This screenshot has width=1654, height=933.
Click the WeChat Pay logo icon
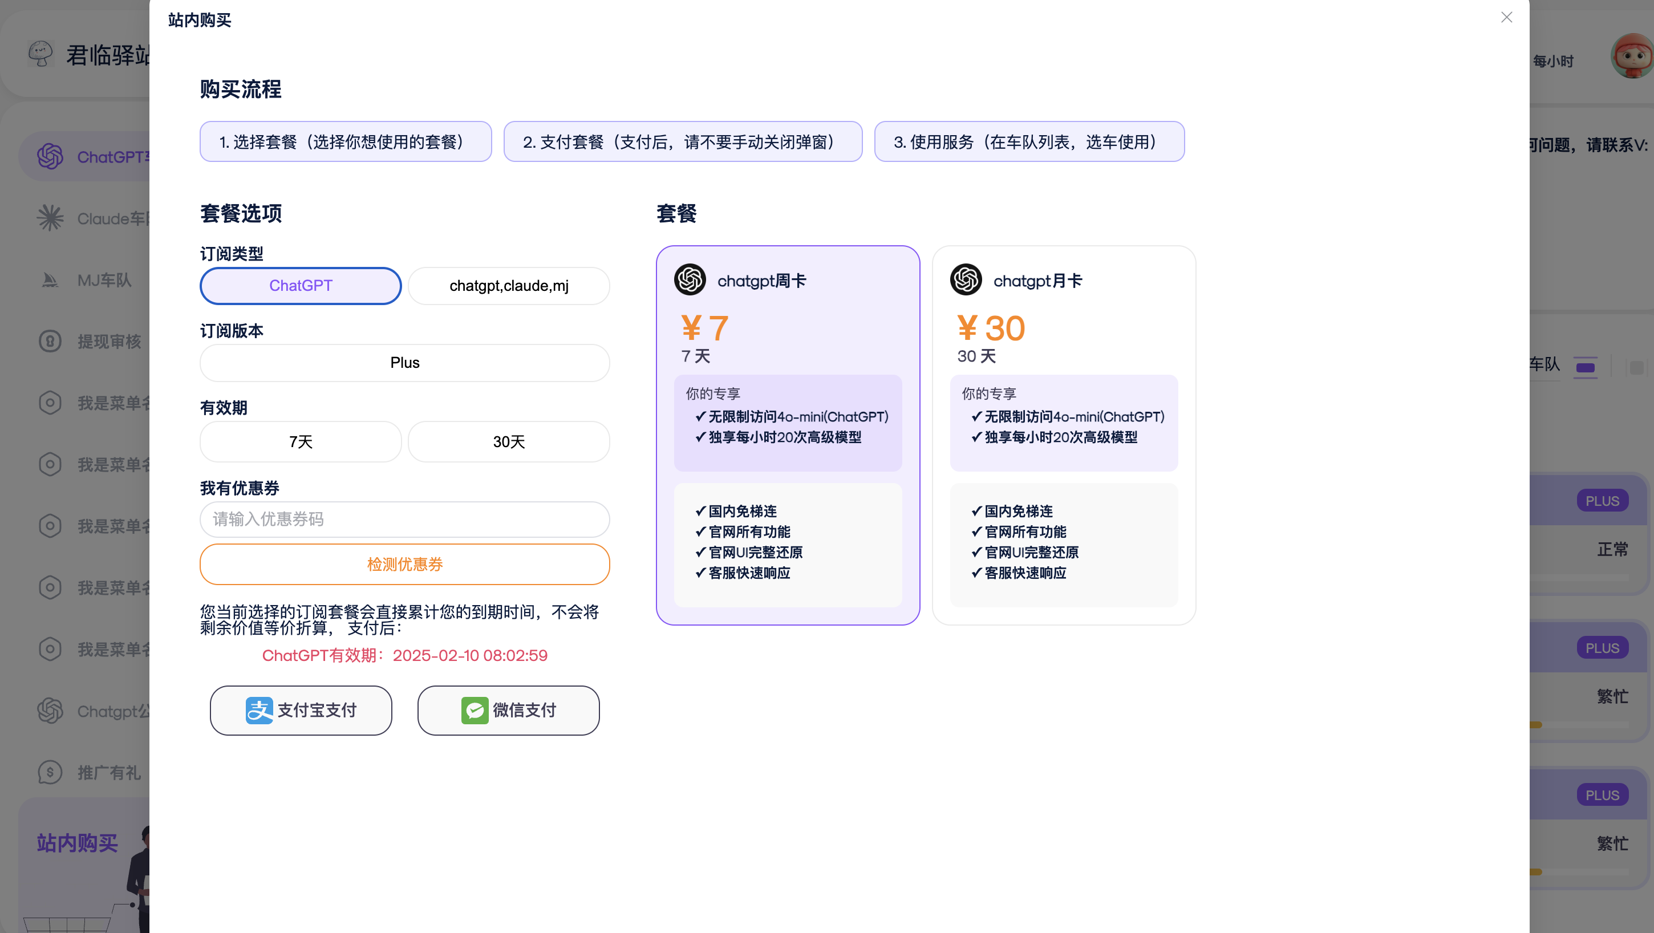(x=475, y=710)
